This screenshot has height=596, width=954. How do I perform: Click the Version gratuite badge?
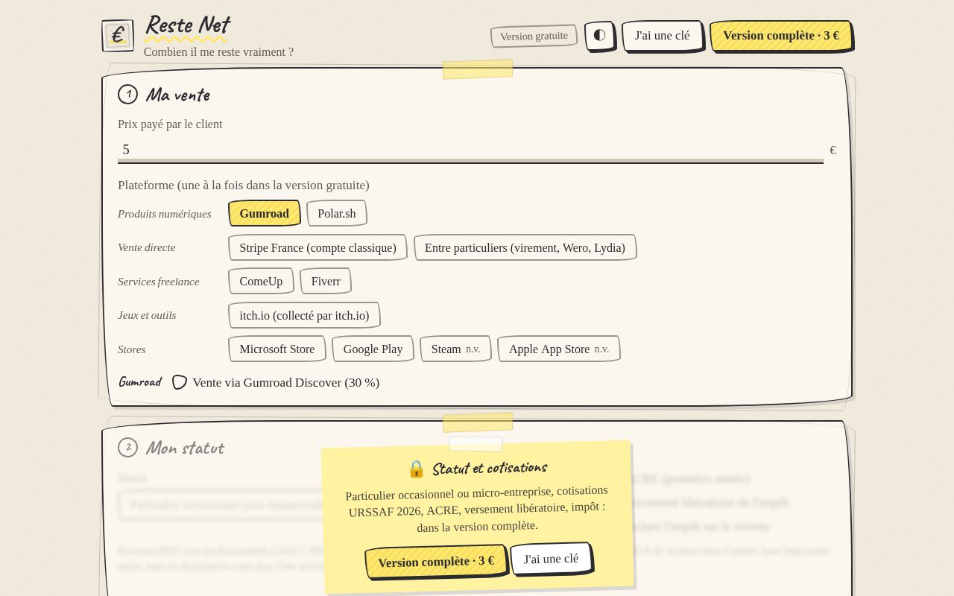pos(534,36)
